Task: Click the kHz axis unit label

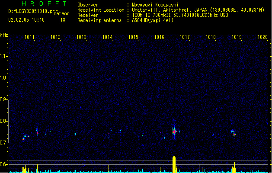Action: click(x=4, y=35)
